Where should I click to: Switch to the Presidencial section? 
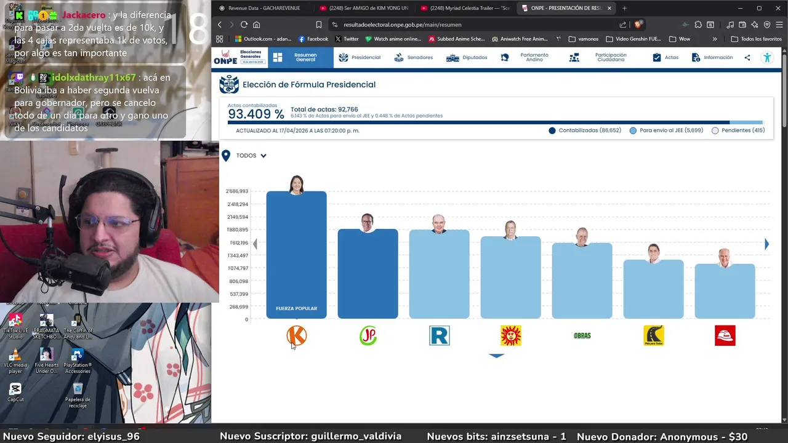[x=360, y=57]
